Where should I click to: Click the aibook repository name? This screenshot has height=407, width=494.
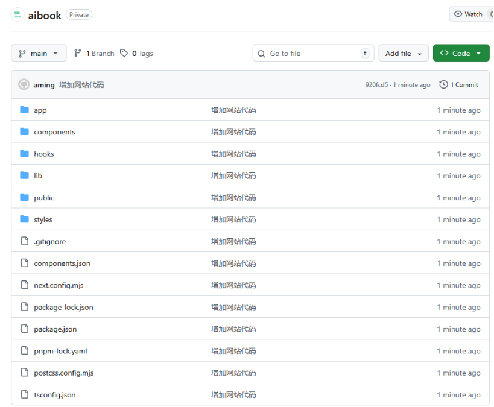(45, 15)
